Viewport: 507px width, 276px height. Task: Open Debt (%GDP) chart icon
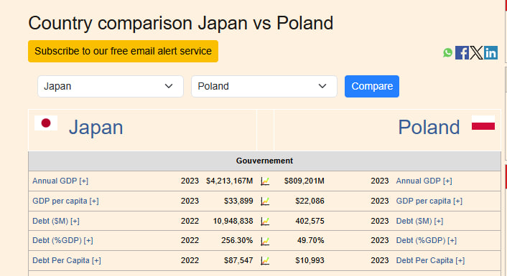pos(265,241)
